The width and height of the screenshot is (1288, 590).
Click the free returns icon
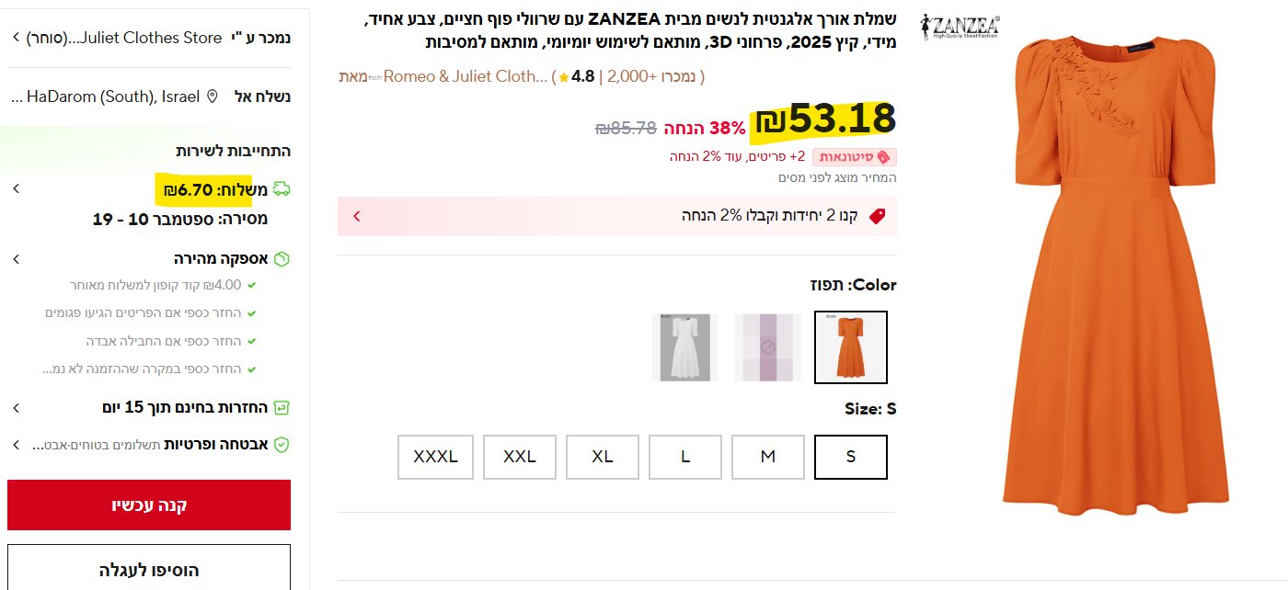(282, 407)
